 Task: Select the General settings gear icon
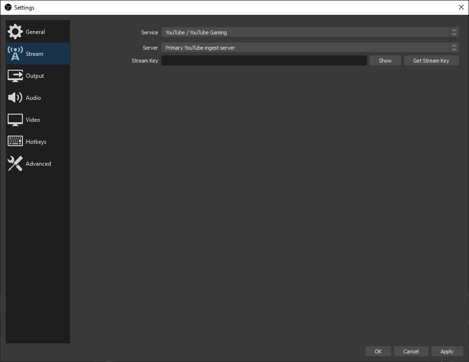click(x=15, y=32)
